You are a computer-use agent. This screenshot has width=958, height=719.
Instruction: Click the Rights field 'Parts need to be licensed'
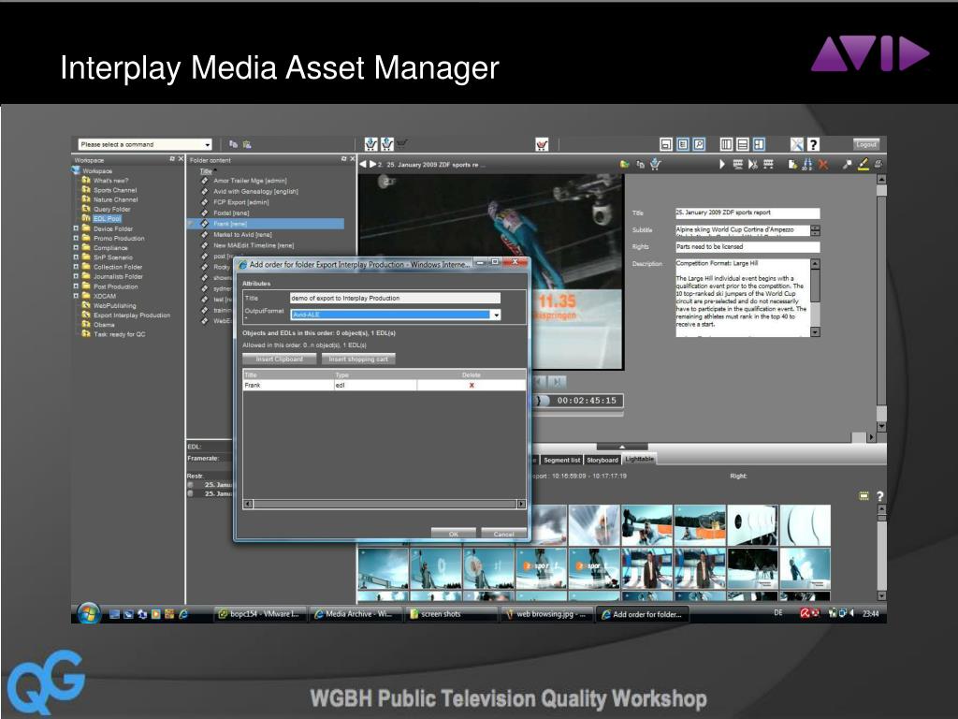pos(748,247)
